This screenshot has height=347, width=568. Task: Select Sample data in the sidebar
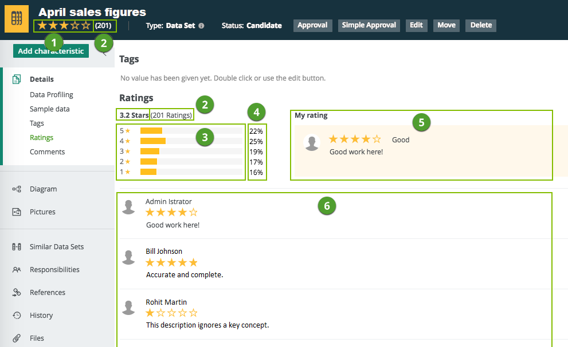click(49, 109)
